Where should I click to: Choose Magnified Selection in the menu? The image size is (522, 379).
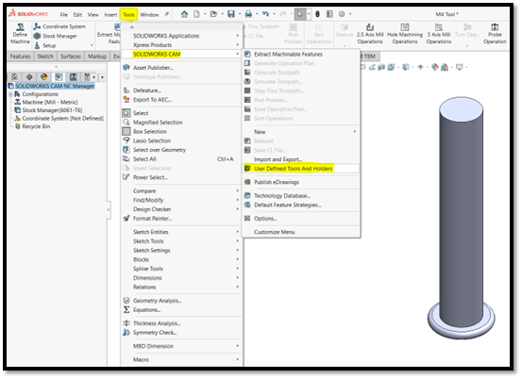click(181, 123)
